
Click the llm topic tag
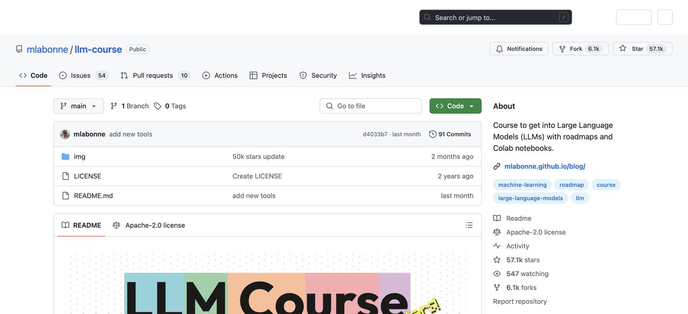580,198
